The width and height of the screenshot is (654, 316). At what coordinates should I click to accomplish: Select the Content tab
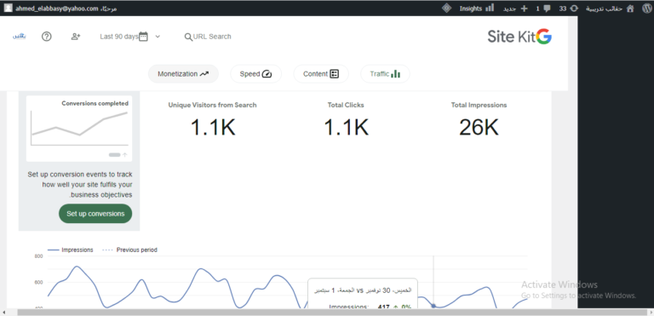321,74
